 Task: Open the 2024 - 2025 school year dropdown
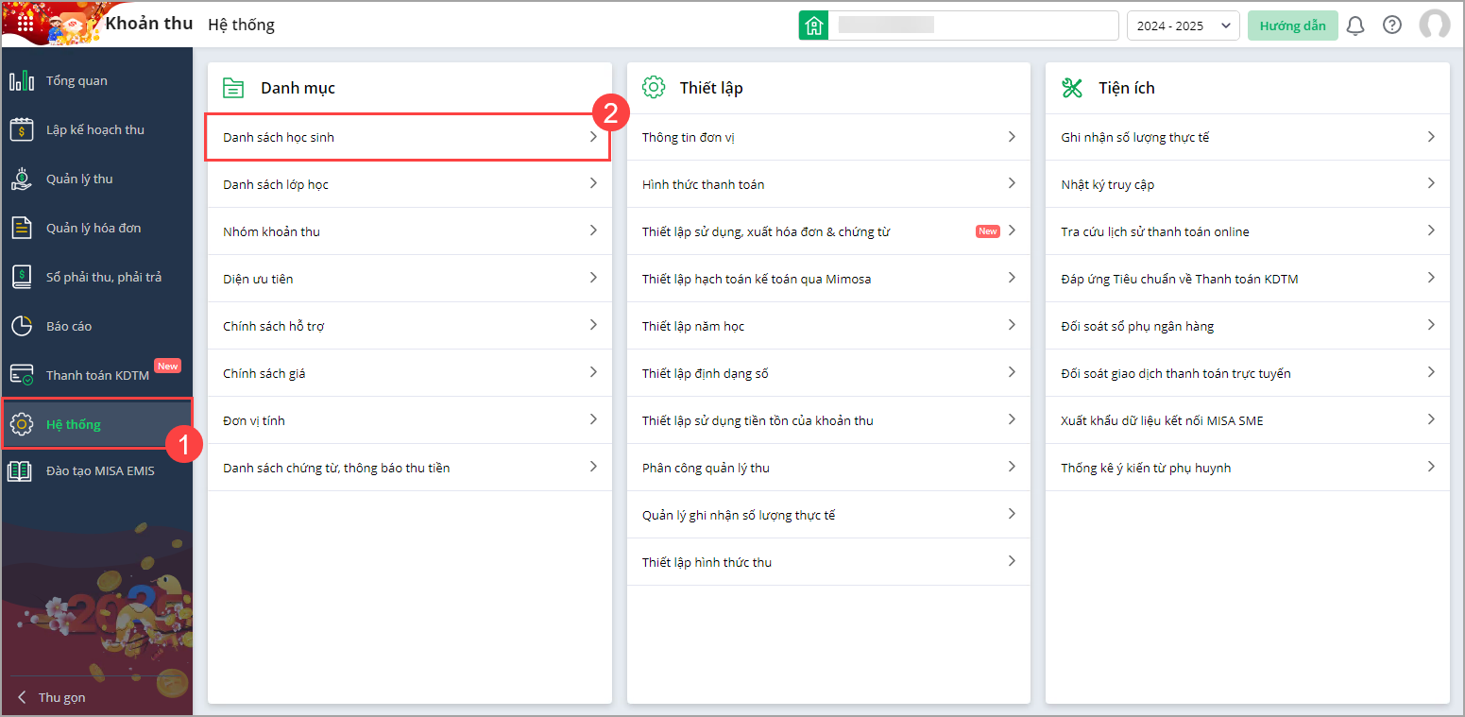click(x=1183, y=26)
